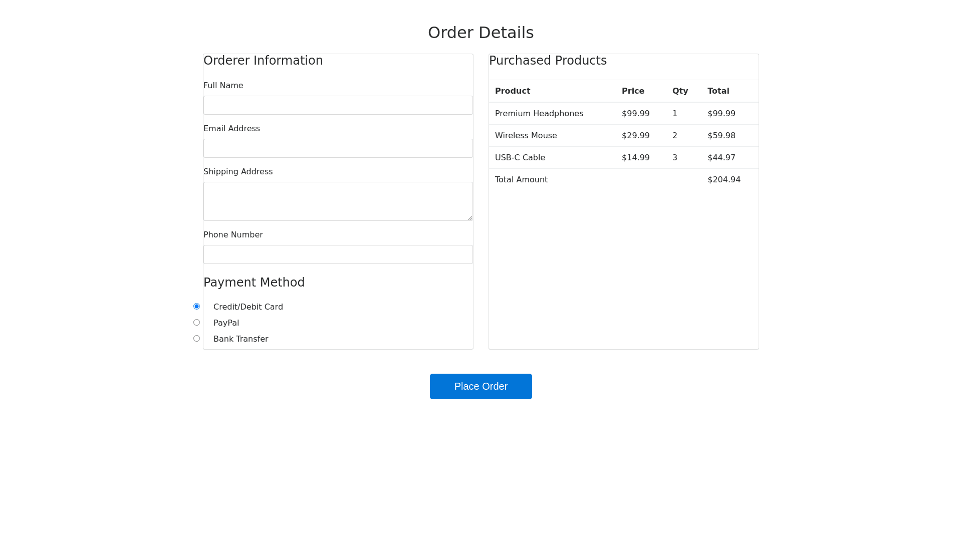Click the Wireless Mouse product name
Image resolution: width=962 pixels, height=541 pixels.
(526, 135)
